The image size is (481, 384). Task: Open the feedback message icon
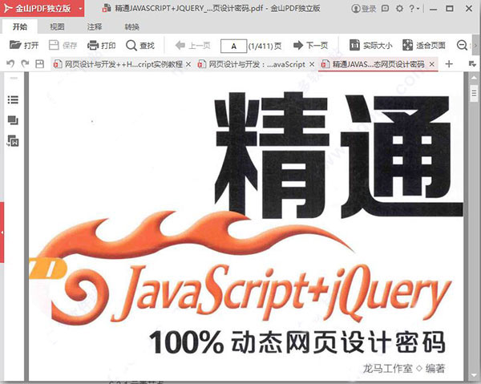point(385,9)
